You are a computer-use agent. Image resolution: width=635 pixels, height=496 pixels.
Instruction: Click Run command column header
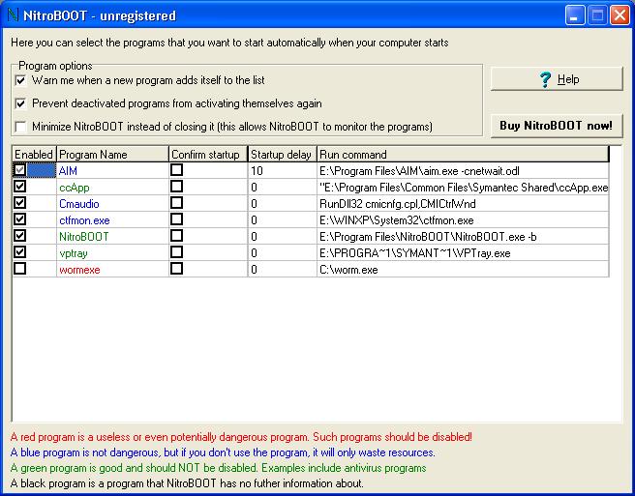[463, 154]
